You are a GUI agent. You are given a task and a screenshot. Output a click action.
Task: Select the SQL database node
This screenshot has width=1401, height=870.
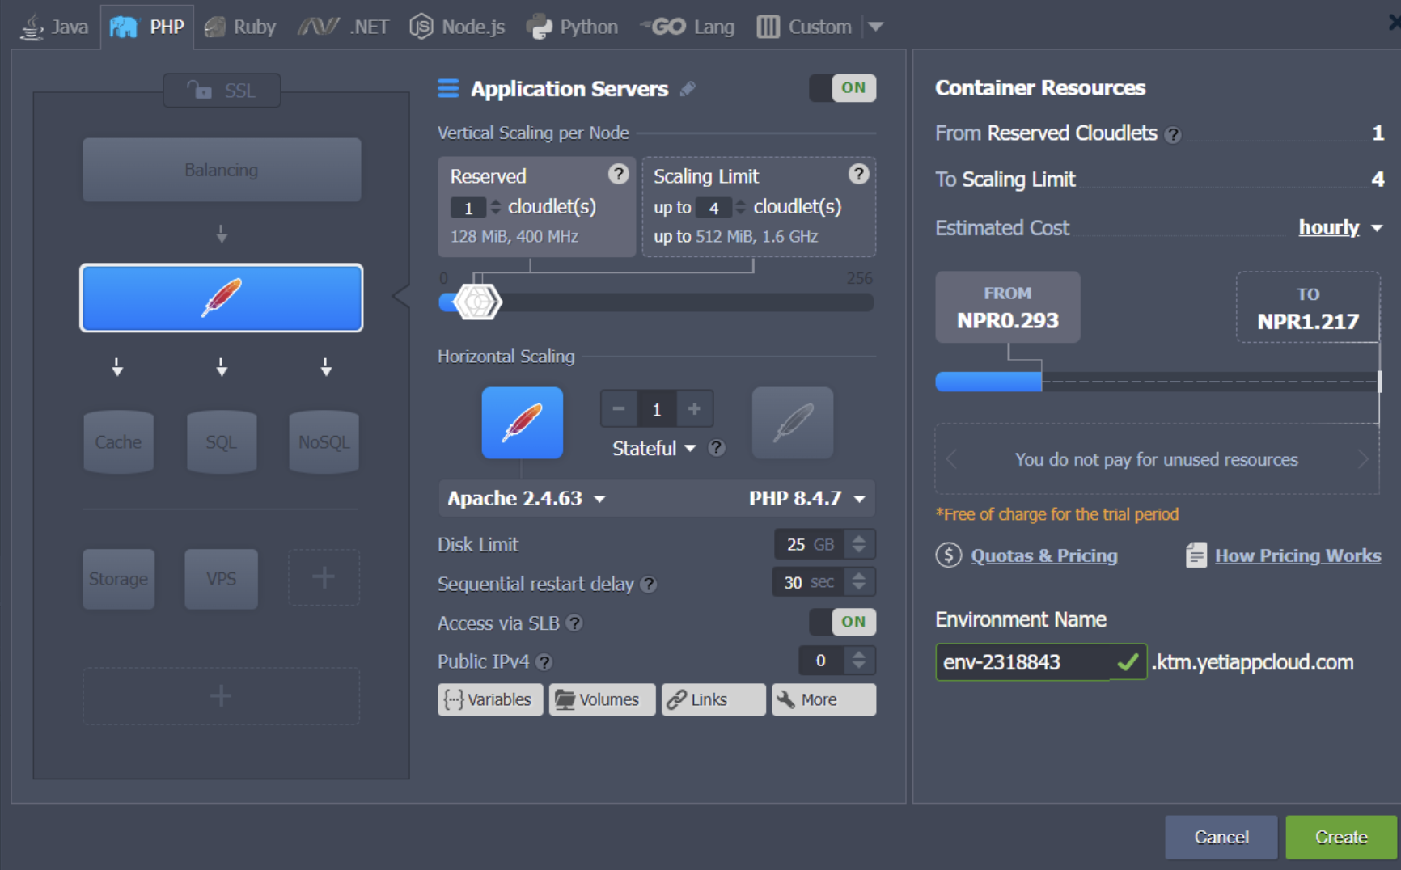(x=221, y=441)
